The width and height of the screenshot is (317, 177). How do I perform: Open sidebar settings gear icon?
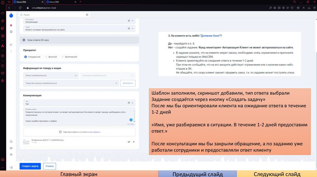pos(2,80)
